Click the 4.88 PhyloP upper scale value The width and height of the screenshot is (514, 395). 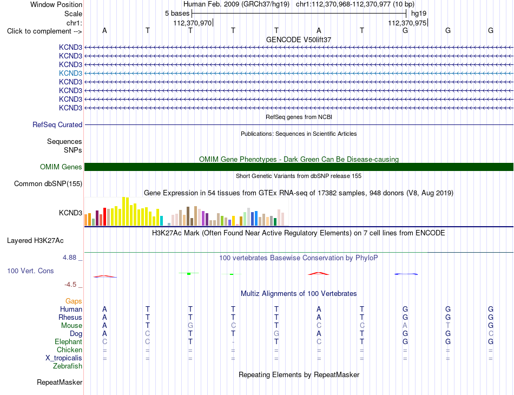tap(69, 258)
